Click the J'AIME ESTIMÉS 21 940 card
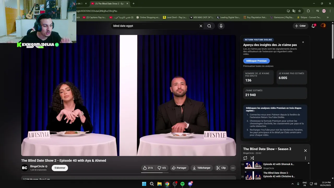This screenshot has height=188, width=334. tap(275, 93)
